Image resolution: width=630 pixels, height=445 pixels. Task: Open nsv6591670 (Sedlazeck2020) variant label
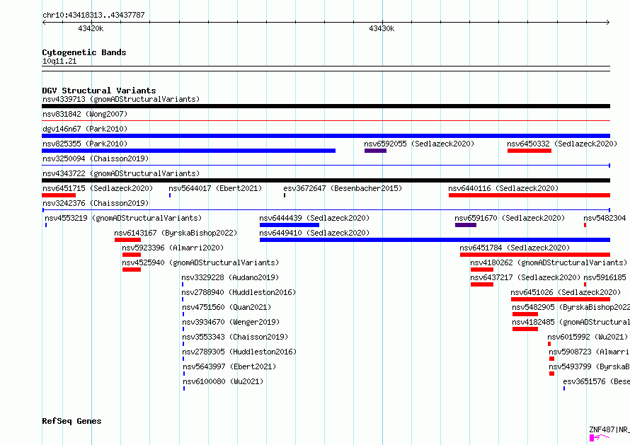(510, 218)
